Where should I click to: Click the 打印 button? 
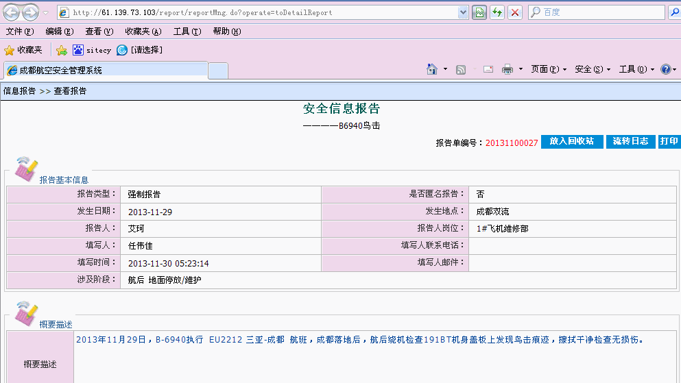click(x=669, y=141)
